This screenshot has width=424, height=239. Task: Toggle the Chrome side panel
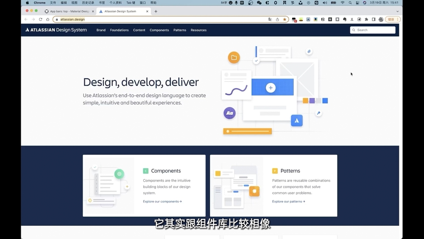(374, 19)
